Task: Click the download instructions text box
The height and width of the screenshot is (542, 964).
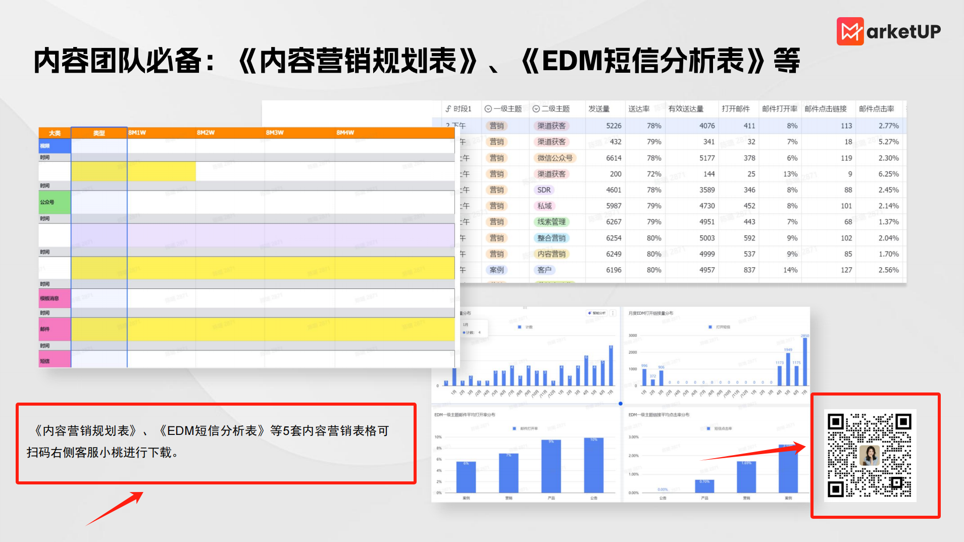Action: 216,443
